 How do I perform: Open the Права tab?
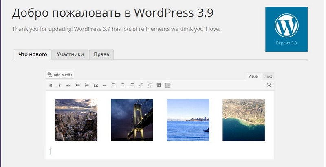[101, 54]
